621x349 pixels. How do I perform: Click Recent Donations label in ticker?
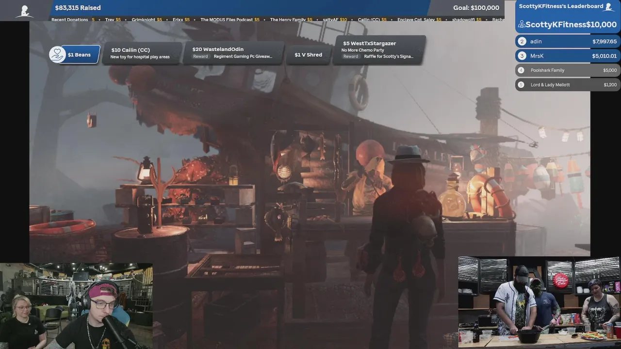coord(70,20)
